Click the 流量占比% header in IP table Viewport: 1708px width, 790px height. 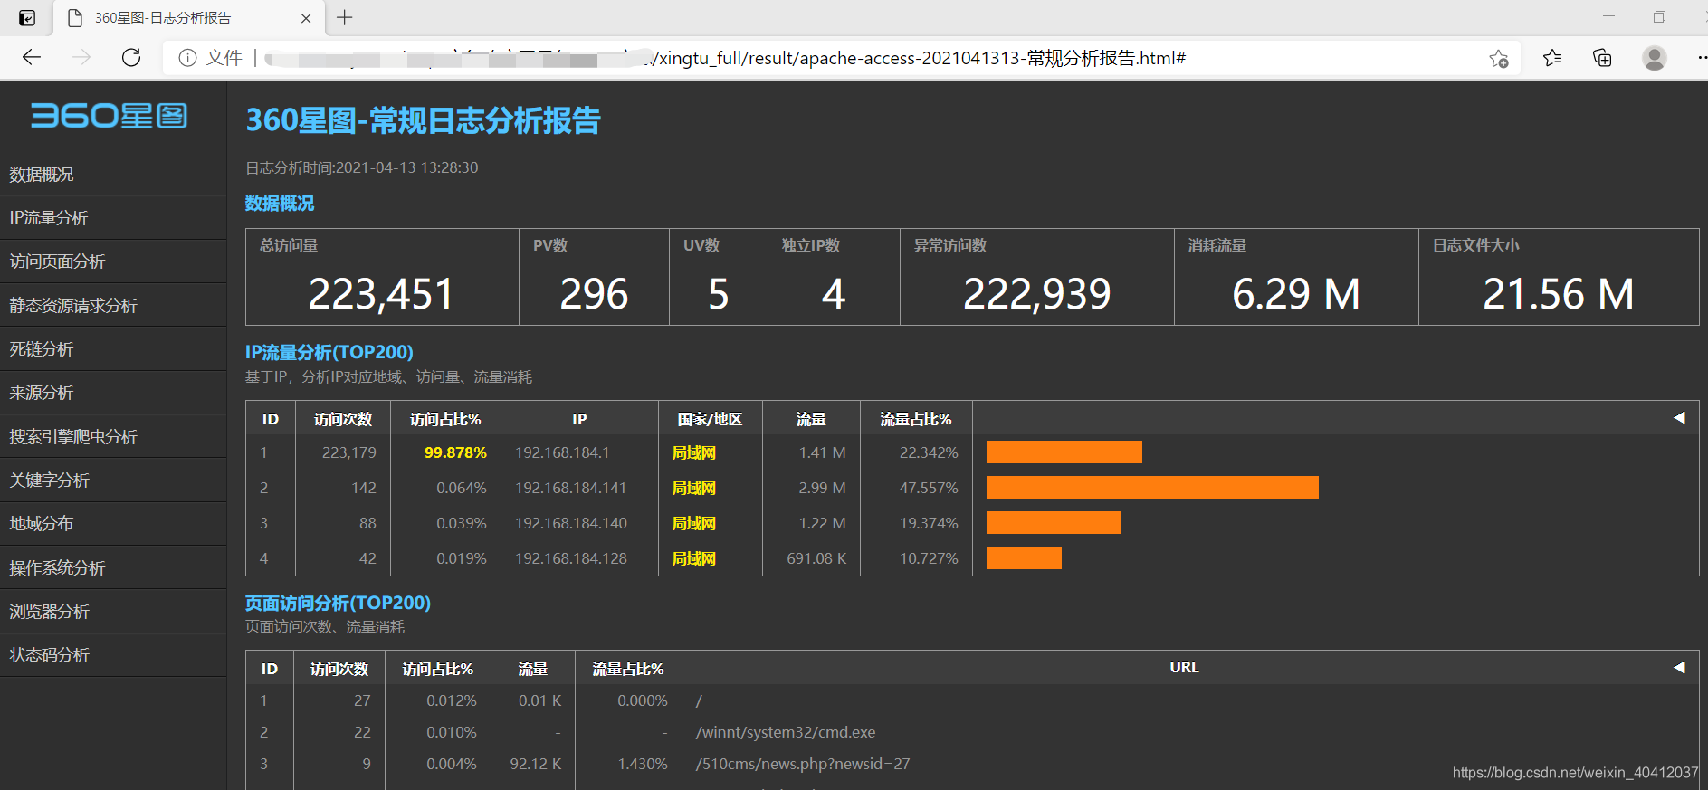coord(916,419)
